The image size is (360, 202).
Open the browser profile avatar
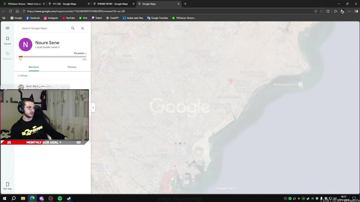point(342,11)
